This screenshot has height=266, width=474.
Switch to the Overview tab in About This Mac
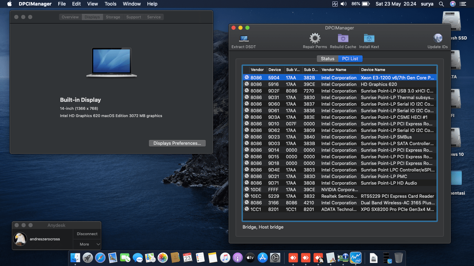70,17
